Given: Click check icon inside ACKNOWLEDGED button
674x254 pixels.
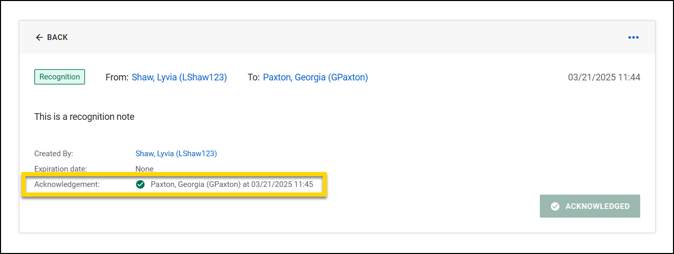Looking at the screenshot, I should (x=555, y=206).
